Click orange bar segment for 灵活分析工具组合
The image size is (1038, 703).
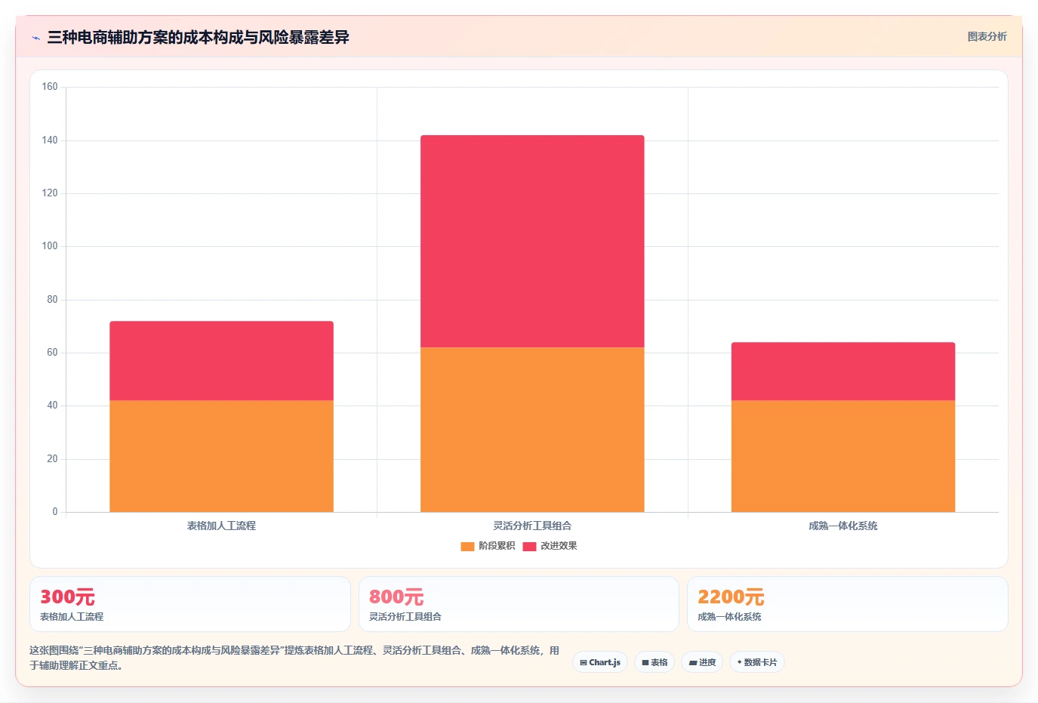coord(532,430)
